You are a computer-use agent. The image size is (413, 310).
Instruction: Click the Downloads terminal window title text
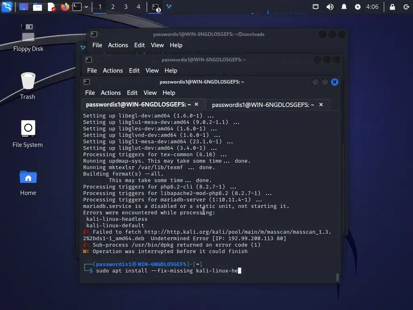[209, 34]
